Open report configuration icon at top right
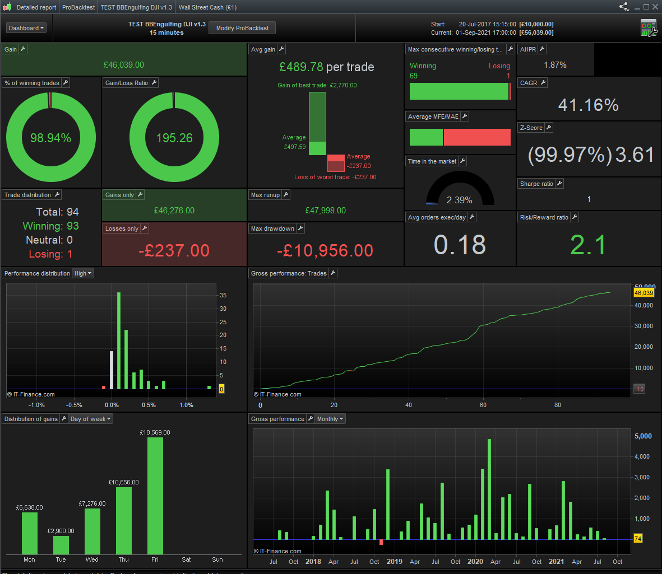Image resolution: width=662 pixels, height=574 pixels. [649, 28]
